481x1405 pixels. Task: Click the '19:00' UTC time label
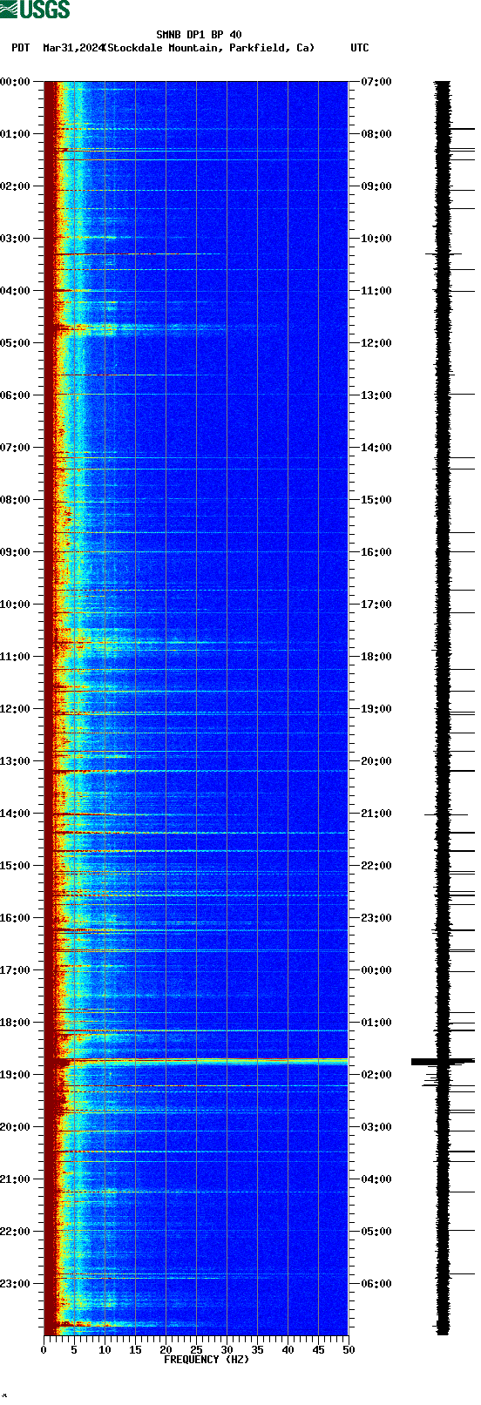376,709
